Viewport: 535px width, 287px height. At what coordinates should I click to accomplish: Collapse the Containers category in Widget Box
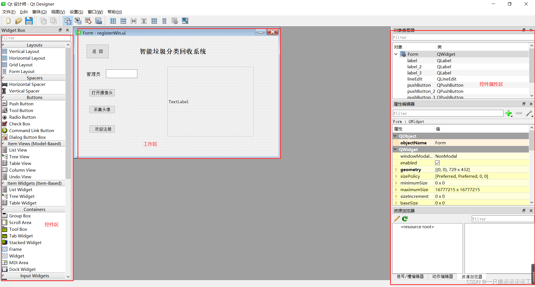3,209
